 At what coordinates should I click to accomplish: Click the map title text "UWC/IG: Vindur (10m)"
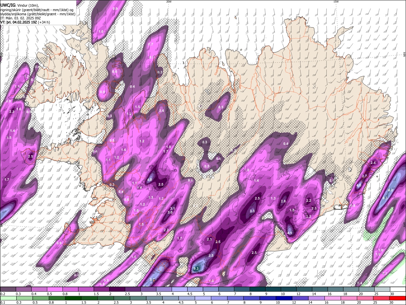[19, 5]
